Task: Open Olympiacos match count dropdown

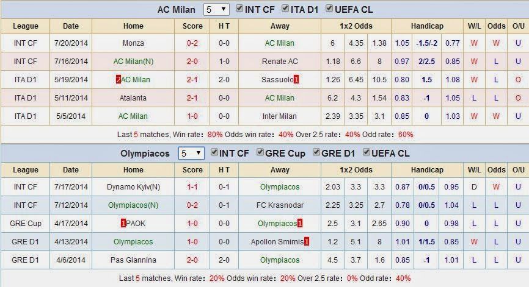Action: point(191,154)
